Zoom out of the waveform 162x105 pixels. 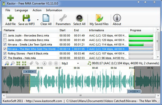click(13, 63)
